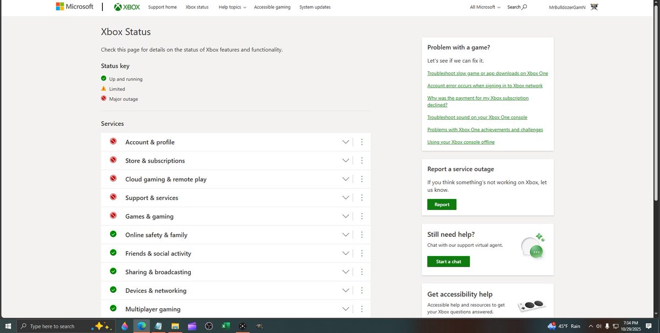Click the Search magnifier icon

coord(524,7)
